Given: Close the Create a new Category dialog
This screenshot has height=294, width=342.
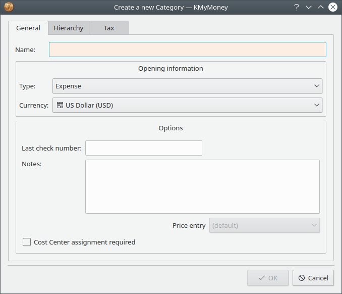Looking at the screenshot, I should [333, 7].
